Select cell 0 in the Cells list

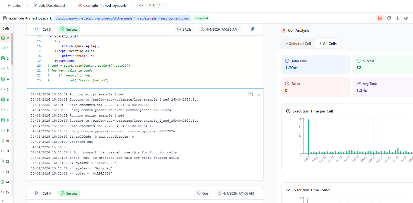(x=5, y=38)
